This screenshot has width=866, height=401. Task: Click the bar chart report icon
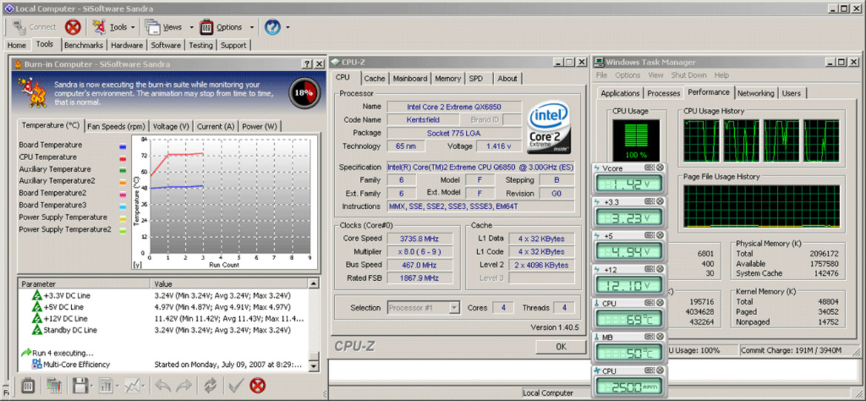106,385
